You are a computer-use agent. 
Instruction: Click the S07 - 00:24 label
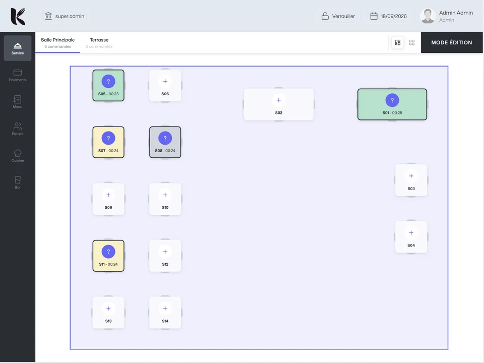(x=108, y=151)
